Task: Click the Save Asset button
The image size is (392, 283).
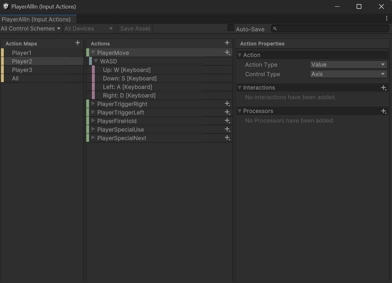Action: (135, 28)
